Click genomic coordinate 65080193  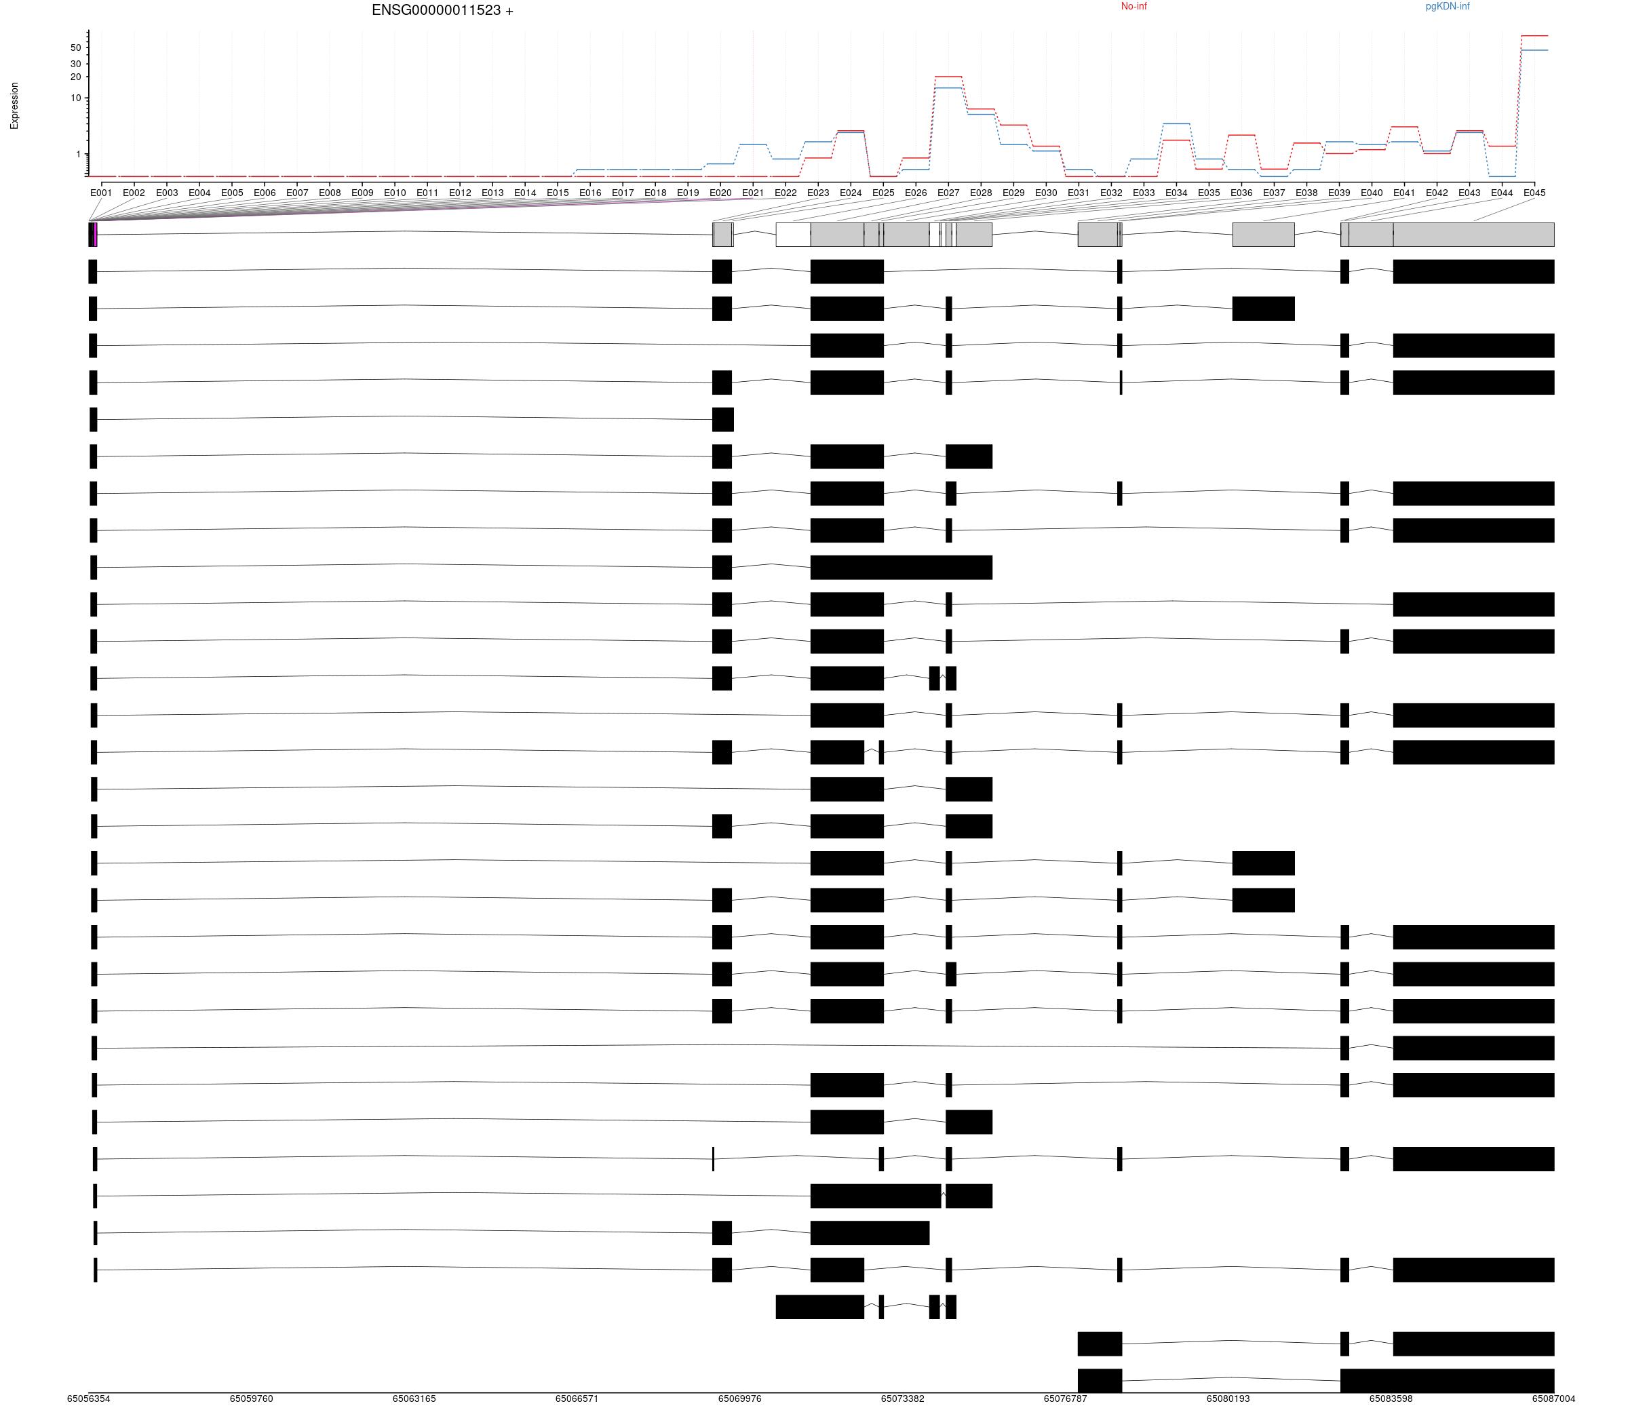point(1228,1399)
